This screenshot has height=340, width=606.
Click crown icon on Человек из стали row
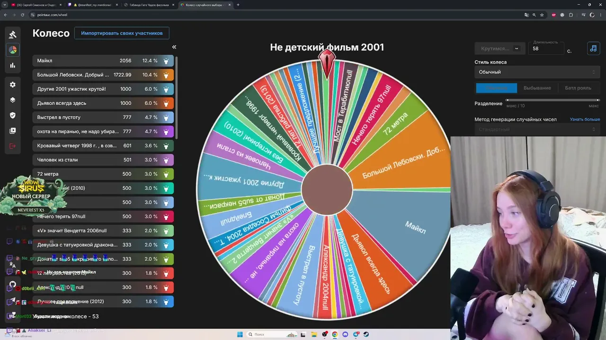coord(166,160)
